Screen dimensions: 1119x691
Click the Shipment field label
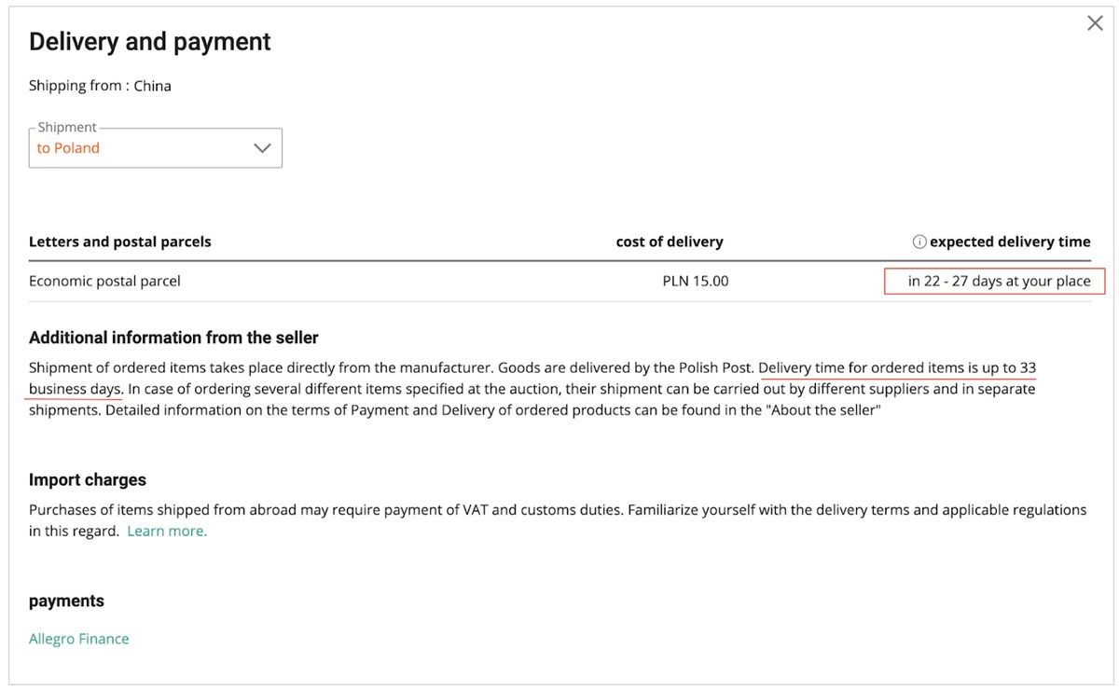tap(67, 128)
